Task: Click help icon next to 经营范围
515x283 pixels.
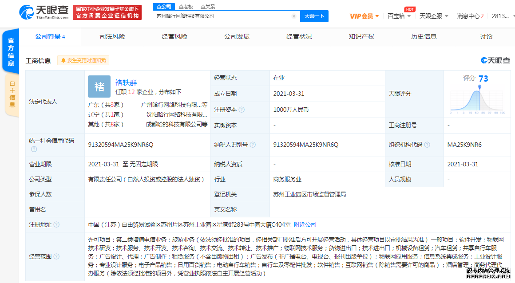Action: tap(56, 256)
